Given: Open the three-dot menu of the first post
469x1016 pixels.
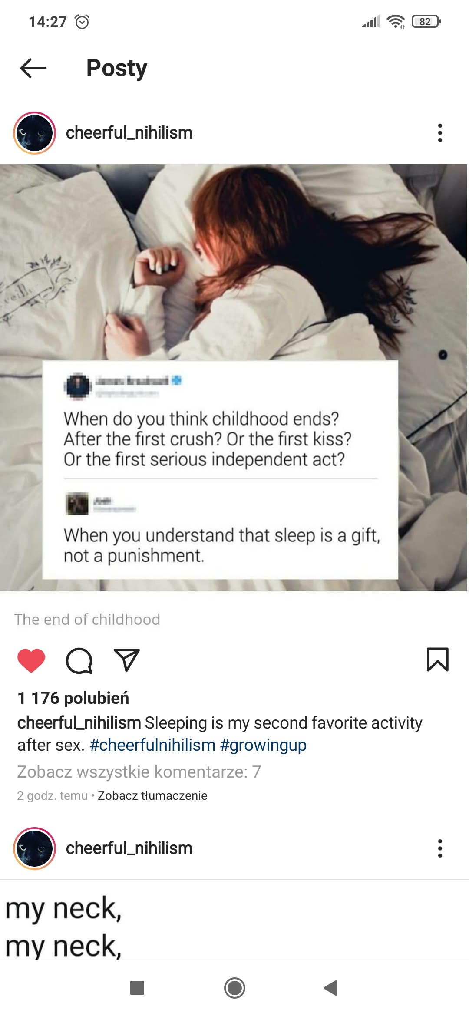Looking at the screenshot, I should click(440, 133).
